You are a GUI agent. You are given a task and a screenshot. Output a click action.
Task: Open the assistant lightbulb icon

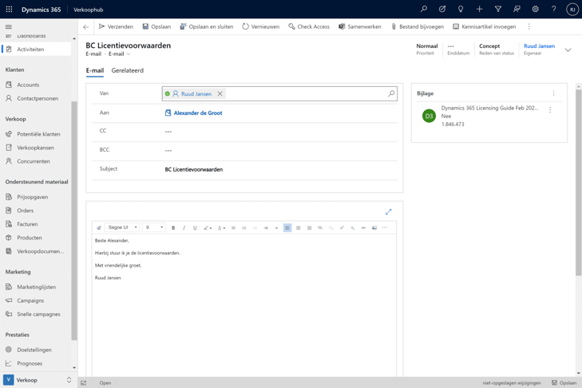[x=461, y=9]
